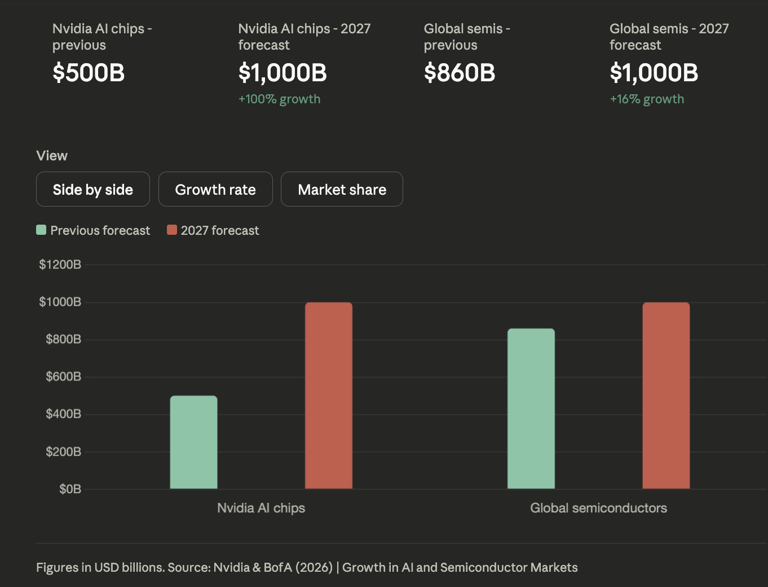
Task: Open the Market share view
Action: point(342,190)
